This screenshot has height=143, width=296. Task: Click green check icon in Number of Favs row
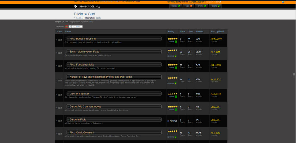[x=176, y=83]
